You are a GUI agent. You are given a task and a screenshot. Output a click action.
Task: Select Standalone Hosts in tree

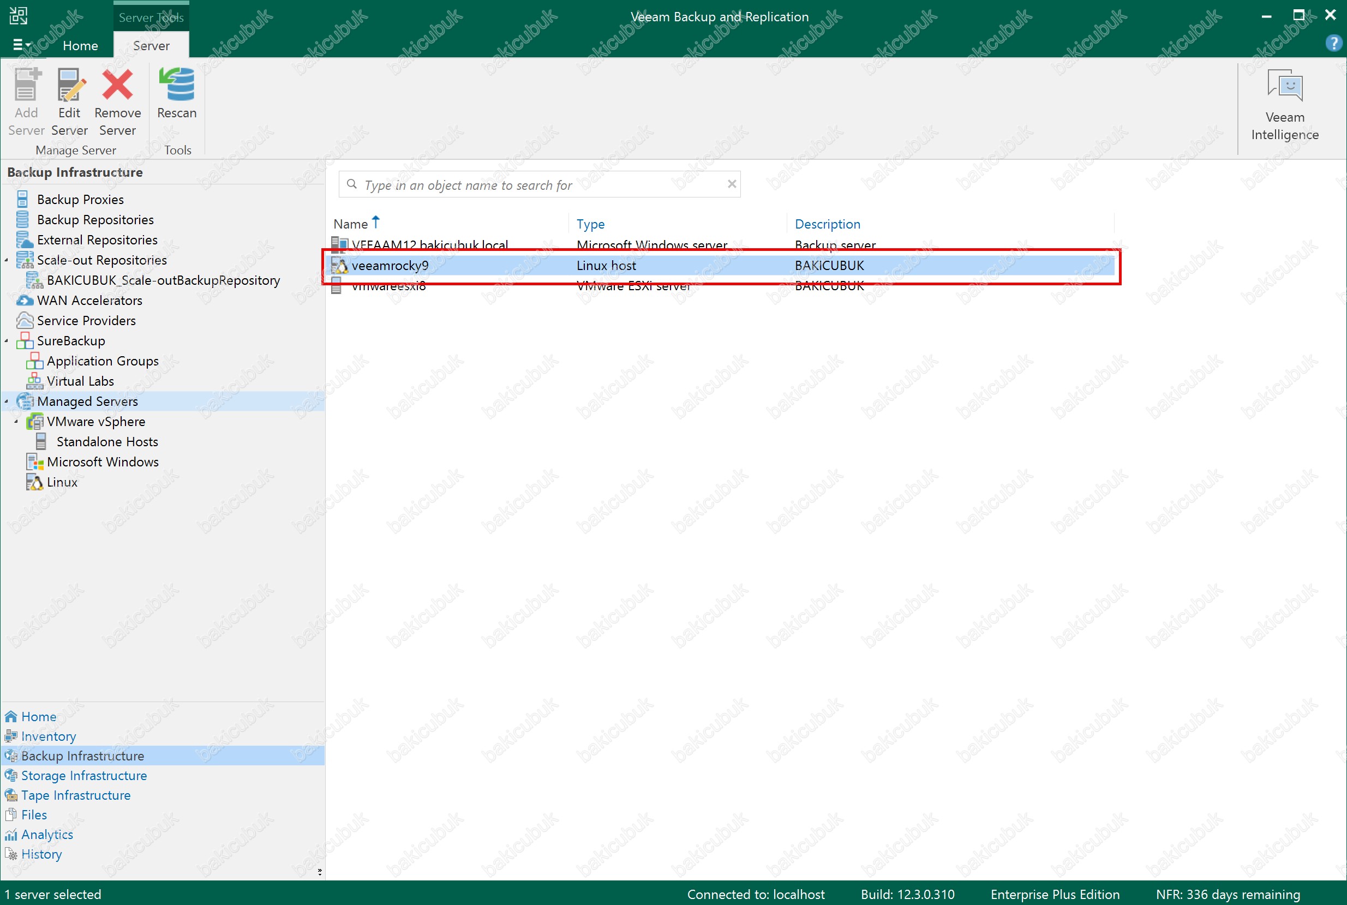pos(107,441)
